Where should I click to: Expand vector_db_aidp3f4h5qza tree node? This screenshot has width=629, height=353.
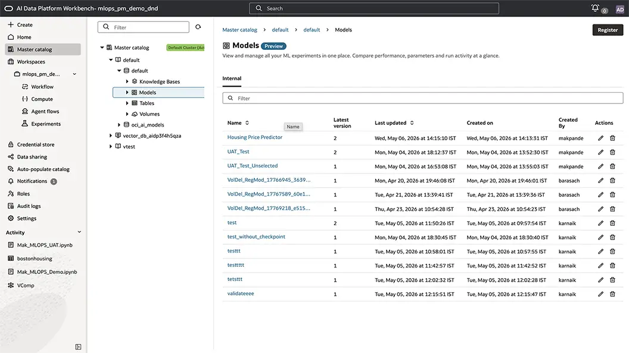[111, 135]
